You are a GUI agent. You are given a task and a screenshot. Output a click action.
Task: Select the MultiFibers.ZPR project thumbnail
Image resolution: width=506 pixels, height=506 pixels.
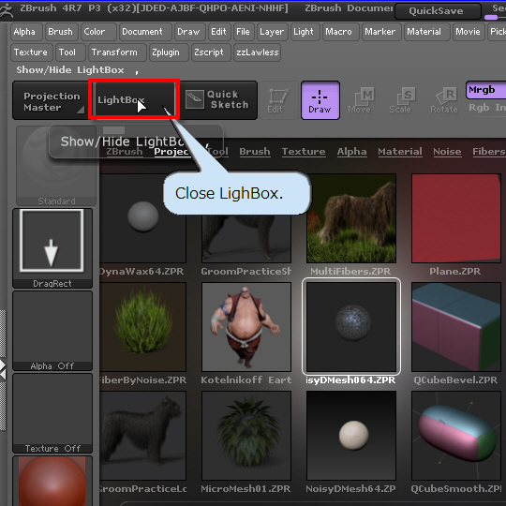351,218
